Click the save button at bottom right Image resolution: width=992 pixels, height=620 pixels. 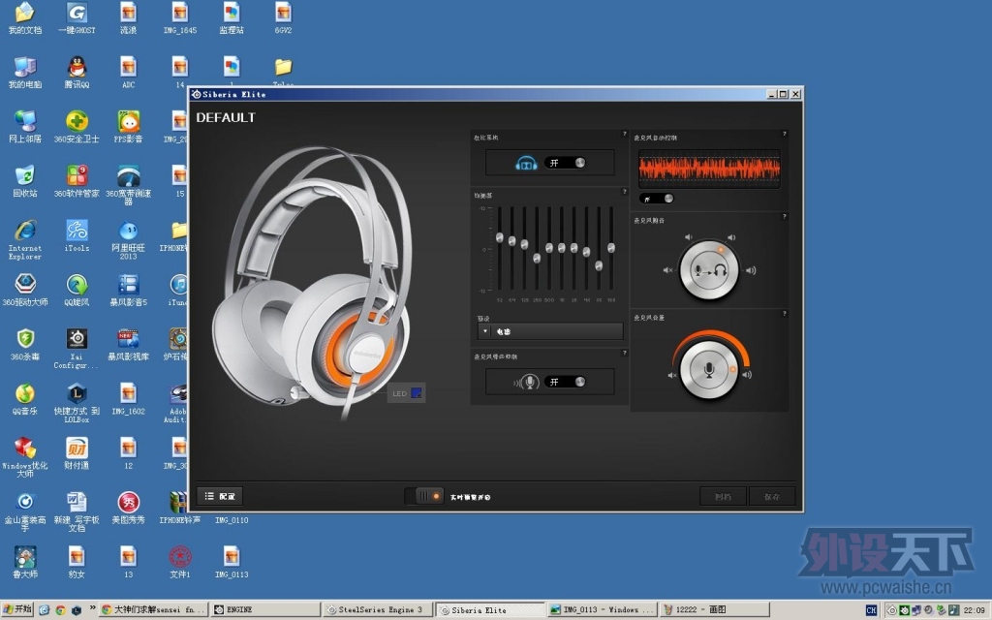(772, 496)
